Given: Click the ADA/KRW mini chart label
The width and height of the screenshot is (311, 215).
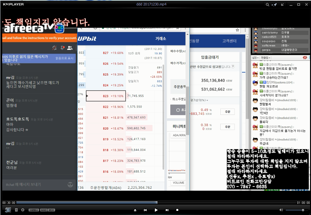Looking at the screenshot, I should (x=179, y=135).
